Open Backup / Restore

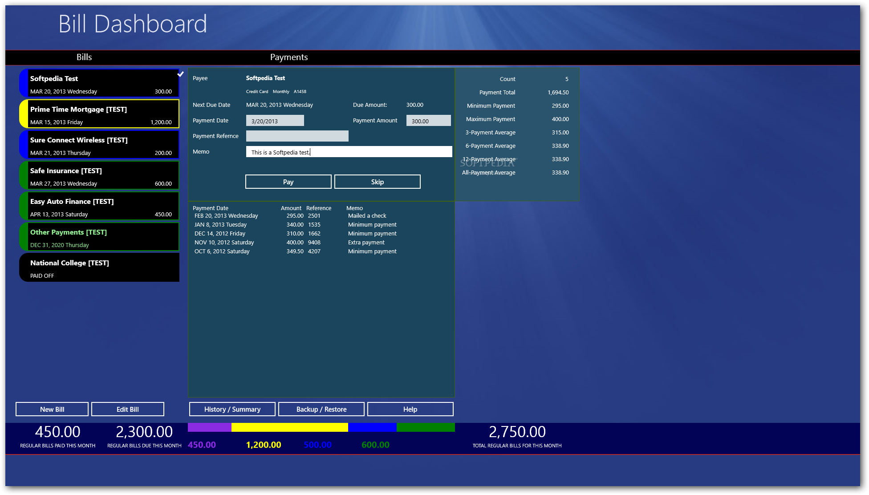pyautogui.click(x=321, y=409)
